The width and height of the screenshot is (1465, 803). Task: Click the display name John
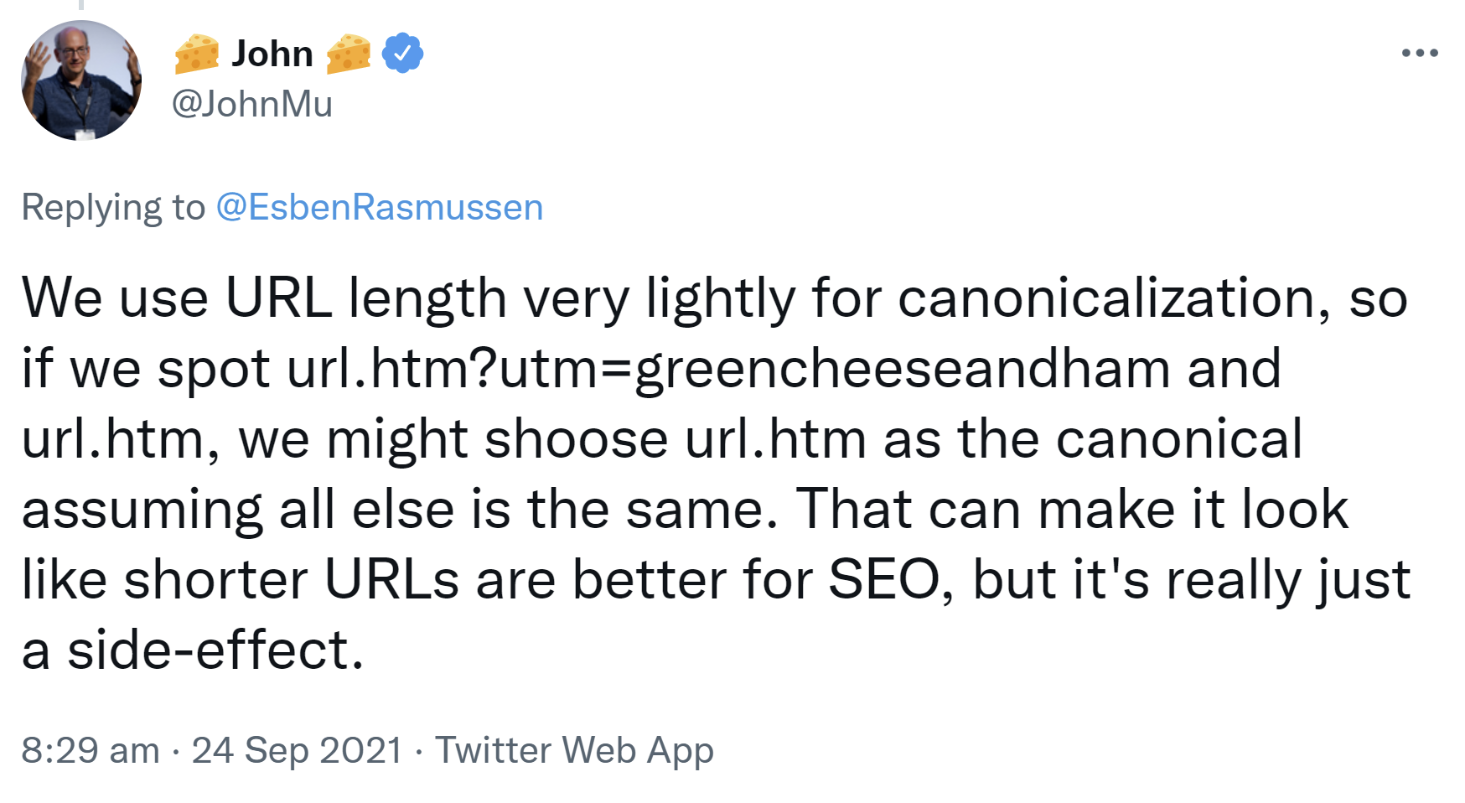272,52
